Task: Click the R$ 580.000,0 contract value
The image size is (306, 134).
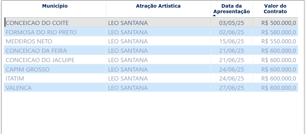Action: [x=279, y=32]
